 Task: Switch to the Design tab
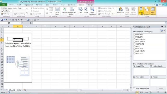[90, 5]
